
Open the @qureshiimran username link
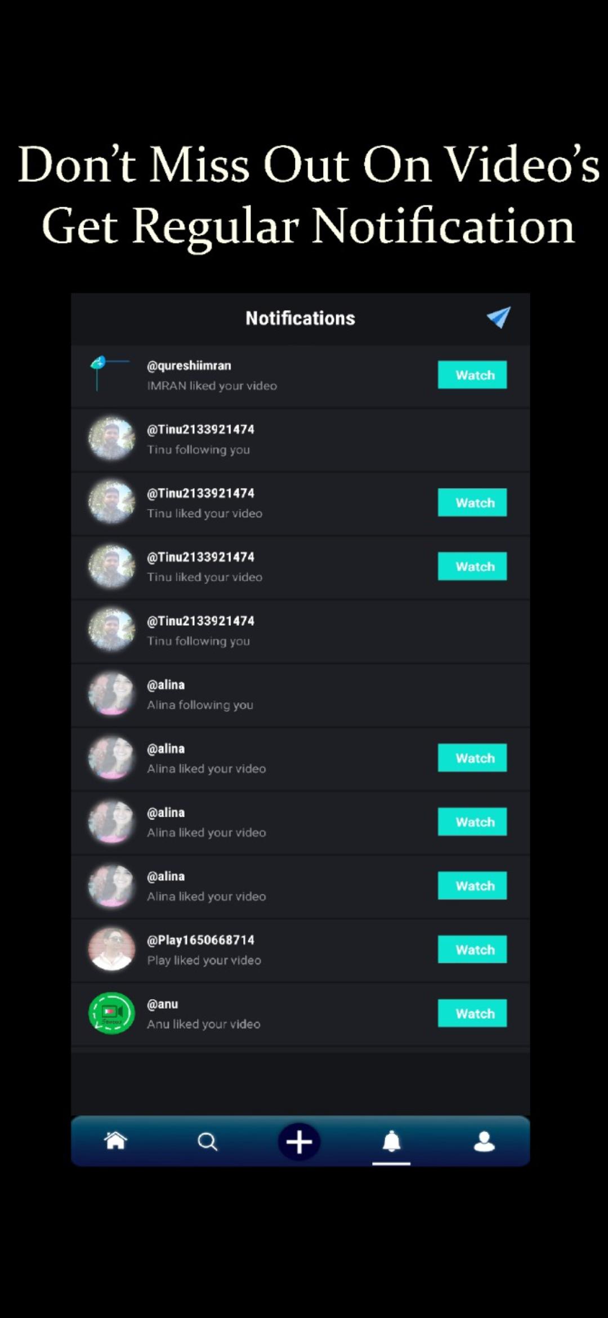click(189, 366)
